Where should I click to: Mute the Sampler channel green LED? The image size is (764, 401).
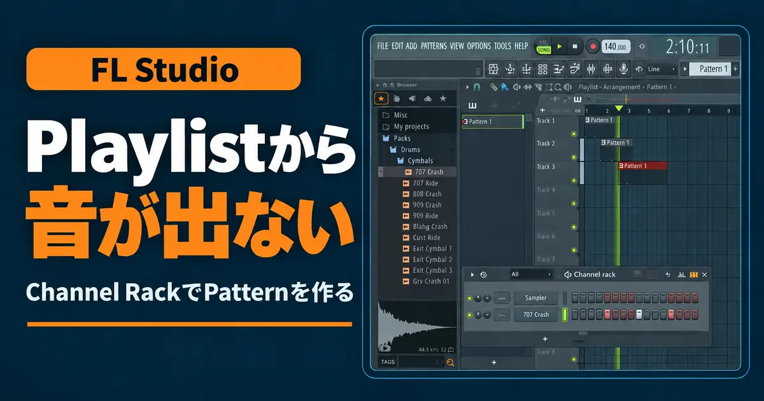pos(470,298)
